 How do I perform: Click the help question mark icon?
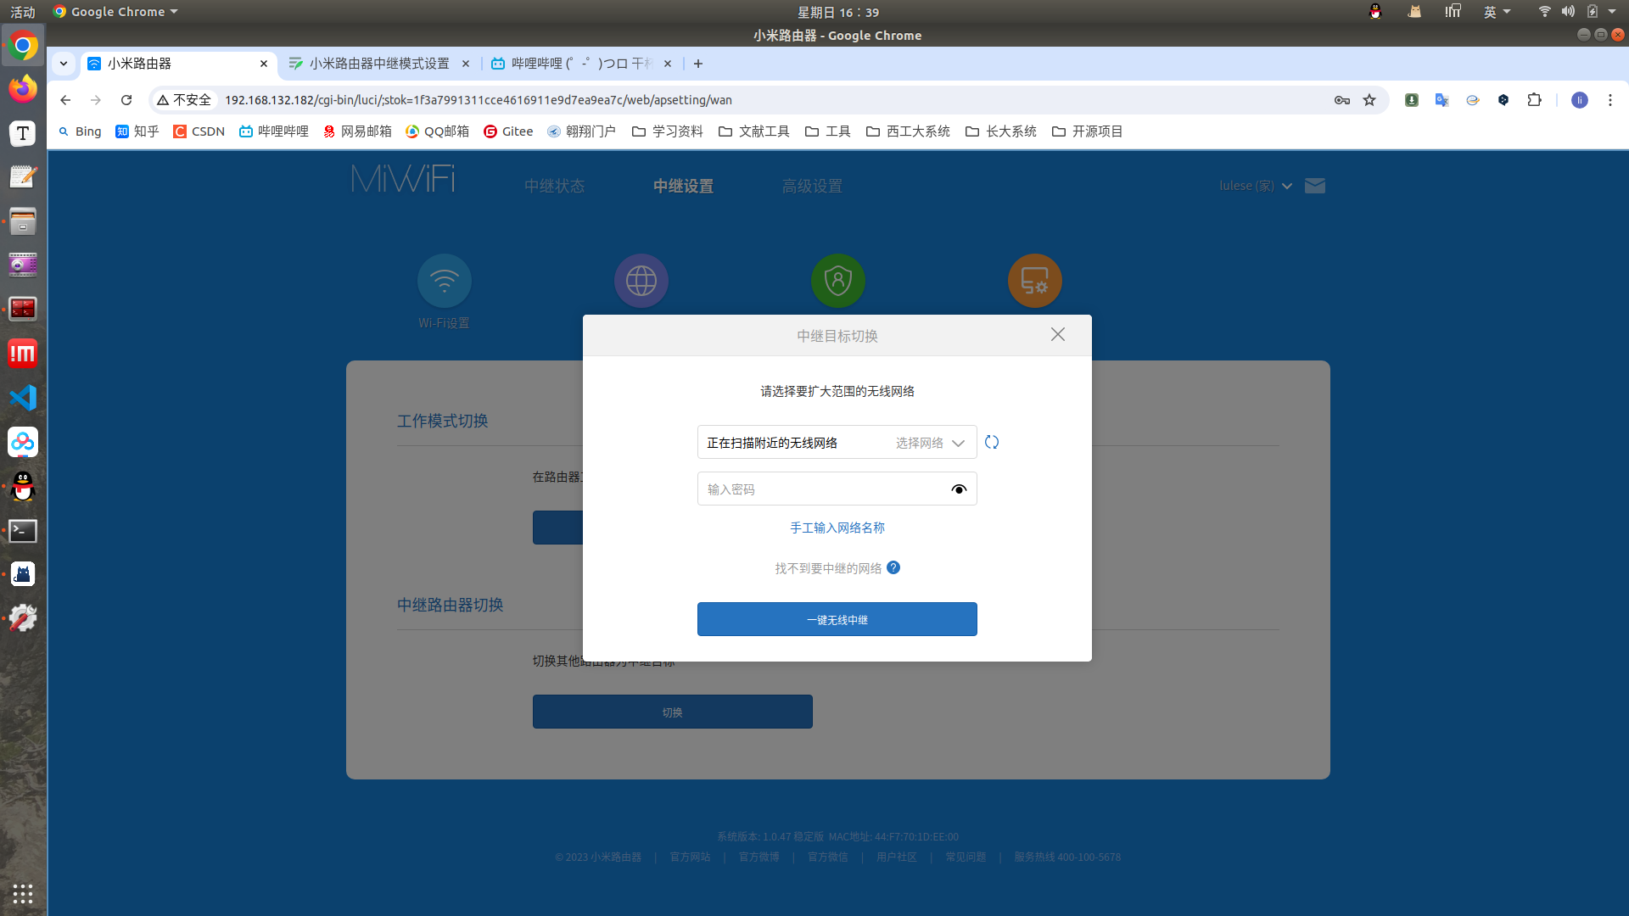[x=893, y=567]
